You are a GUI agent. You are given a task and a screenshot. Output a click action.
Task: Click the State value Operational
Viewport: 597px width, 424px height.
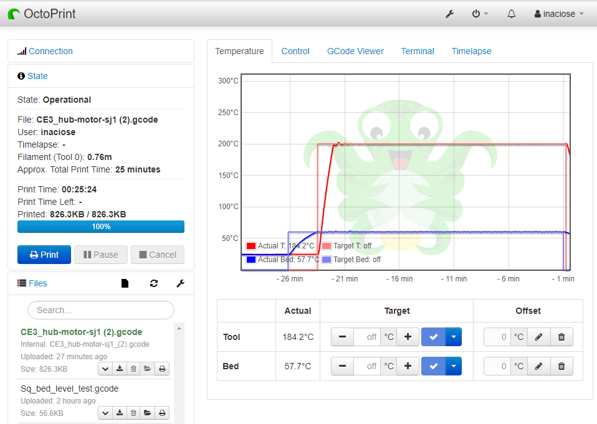pyautogui.click(x=67, y=100)
